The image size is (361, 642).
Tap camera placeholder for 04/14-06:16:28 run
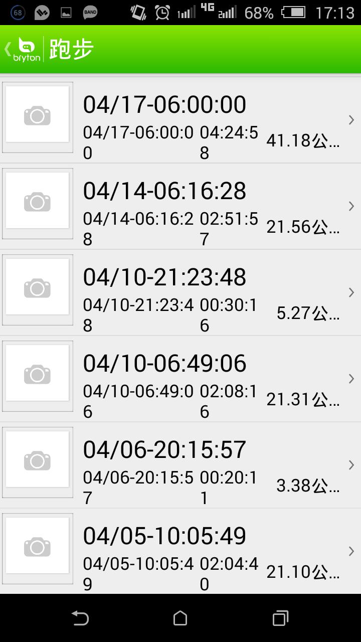pos(38,203)
